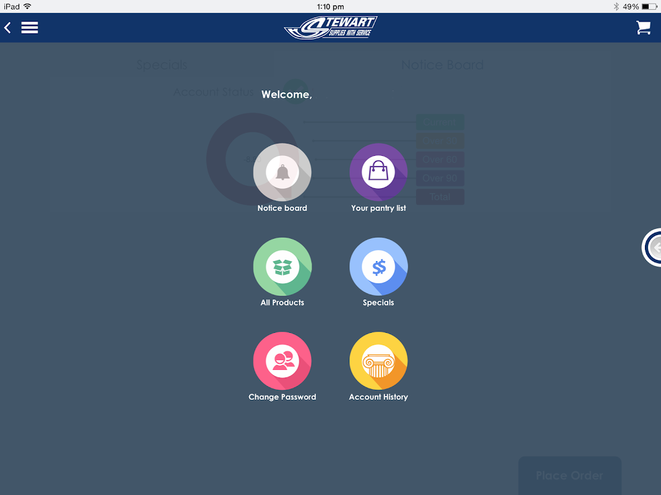Open All Products box icon
The image size is (661, 495).
point(282,267)
